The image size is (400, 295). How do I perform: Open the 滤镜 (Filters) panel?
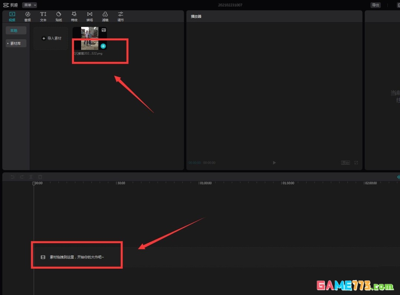tap(105, 16)
